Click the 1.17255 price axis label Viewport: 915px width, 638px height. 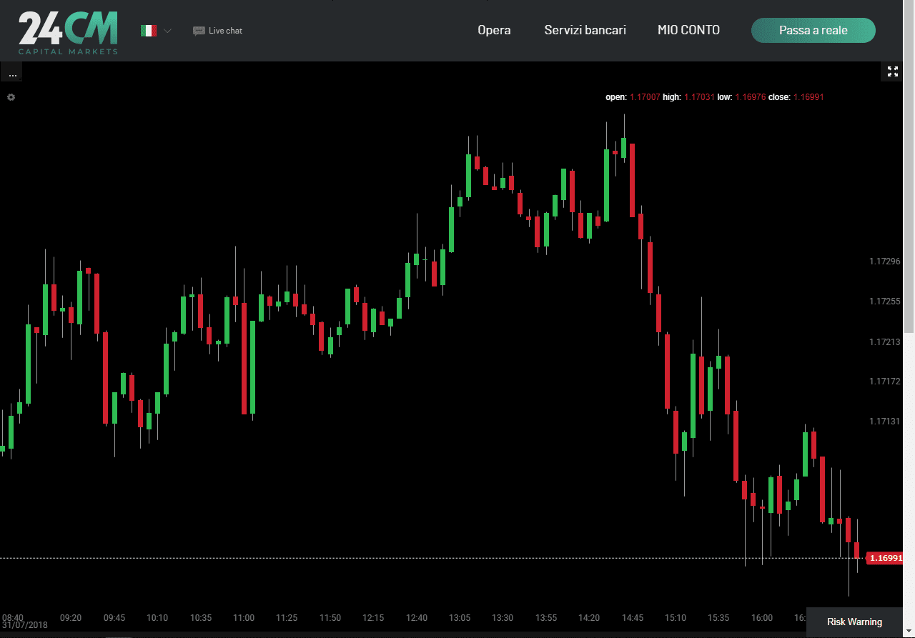coord(884,301)
